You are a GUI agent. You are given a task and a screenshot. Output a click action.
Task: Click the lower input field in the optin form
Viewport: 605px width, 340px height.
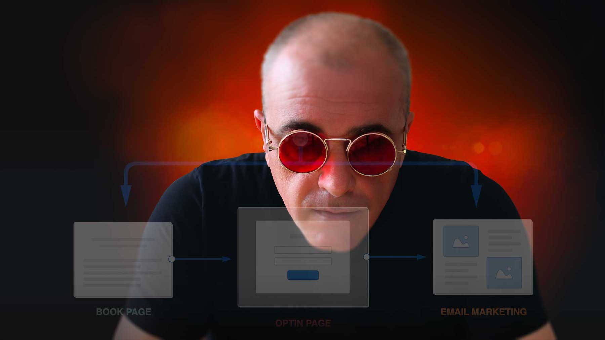[x=303, y=261]
